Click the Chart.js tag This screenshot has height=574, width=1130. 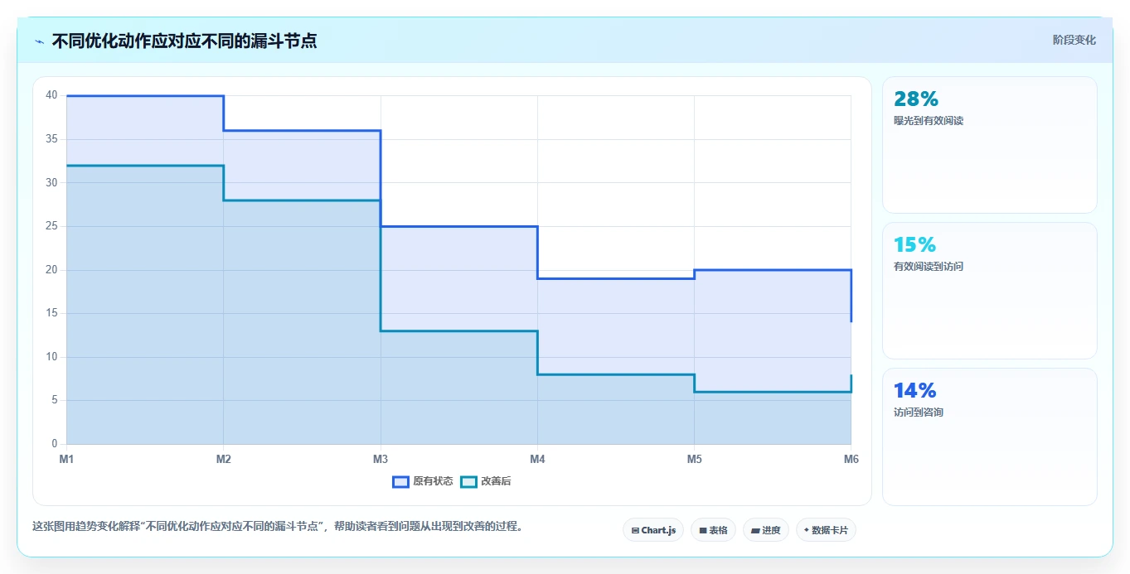(653, 530)
